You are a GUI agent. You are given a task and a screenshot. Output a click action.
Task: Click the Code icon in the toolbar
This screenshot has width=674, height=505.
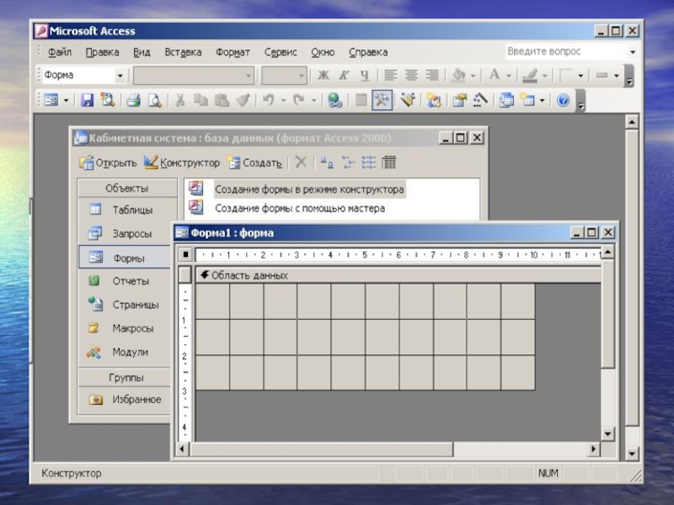(433, 100)
